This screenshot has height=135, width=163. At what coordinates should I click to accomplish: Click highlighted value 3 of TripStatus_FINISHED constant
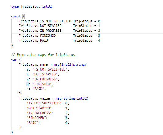[x=99, y=35]
